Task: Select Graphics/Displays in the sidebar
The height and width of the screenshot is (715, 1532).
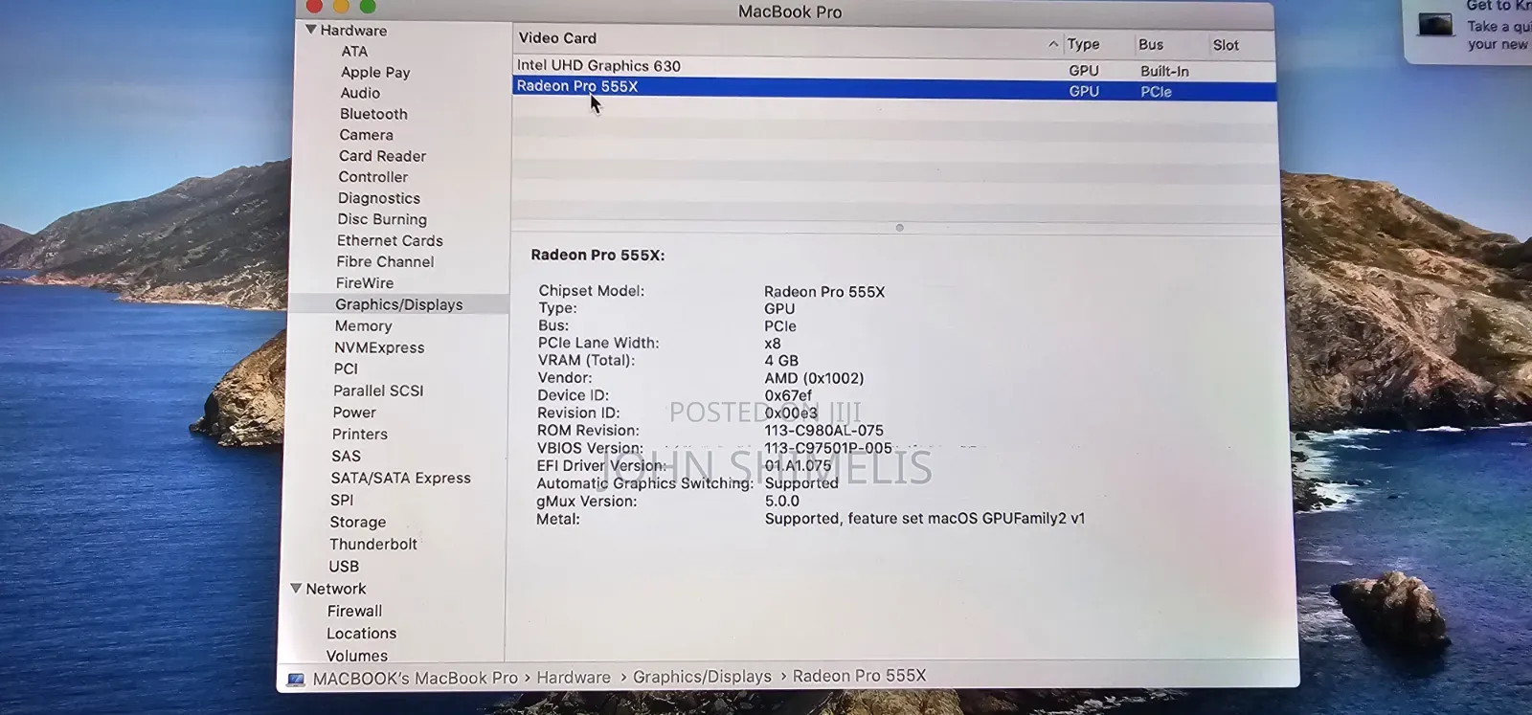Action: [398, 304]
